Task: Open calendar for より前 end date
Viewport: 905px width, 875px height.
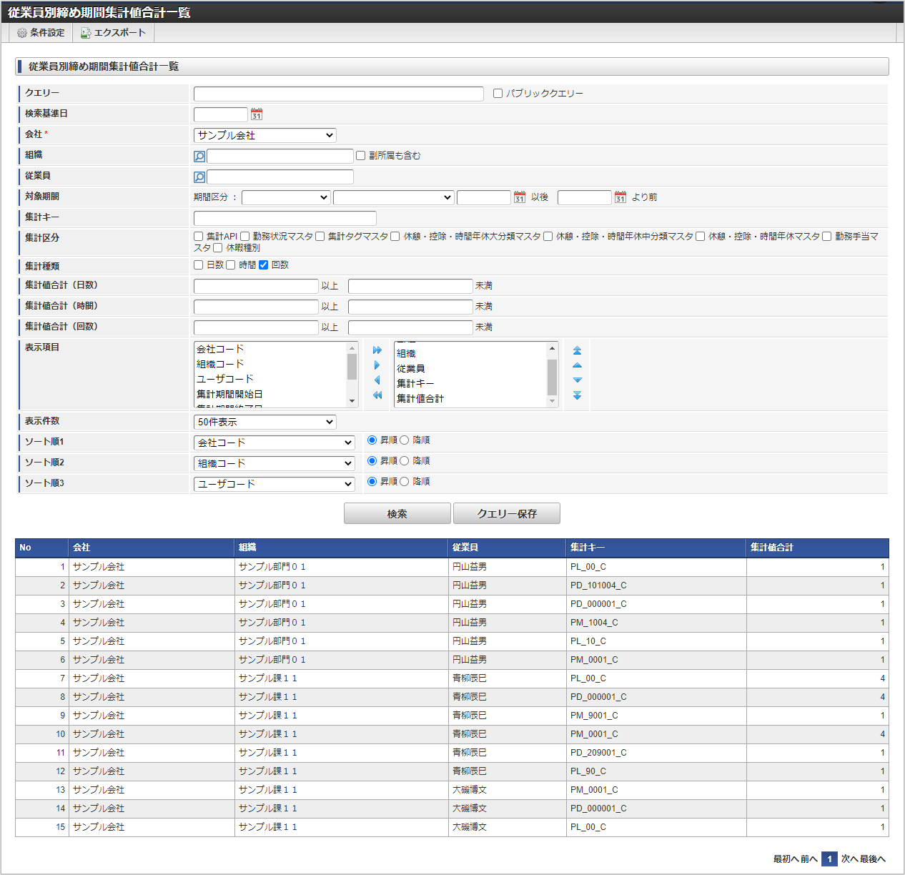Action: click(x=620, y=197)
